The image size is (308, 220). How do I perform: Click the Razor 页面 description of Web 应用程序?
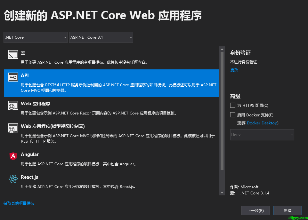click(99, 113)
